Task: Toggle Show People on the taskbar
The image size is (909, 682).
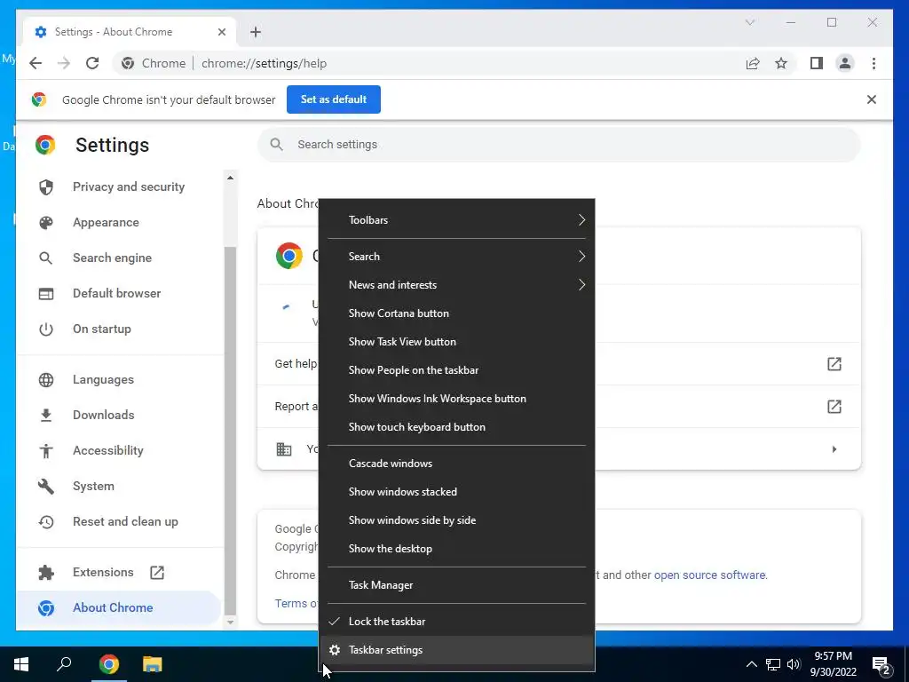Action: [x=457, y=370]
